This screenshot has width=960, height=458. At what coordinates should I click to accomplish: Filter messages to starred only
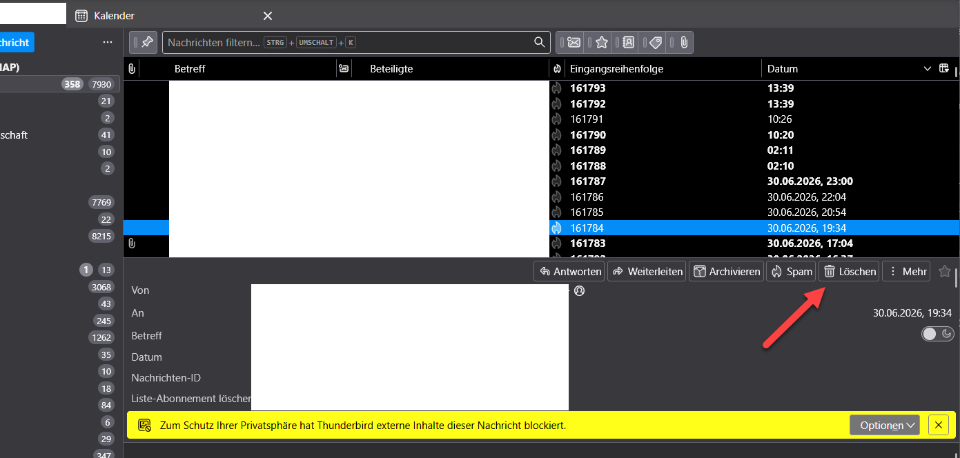[598, 42]
